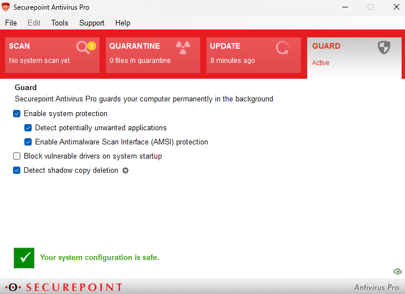
Task: Select the Update tab
Action: [x=253, y=55]
